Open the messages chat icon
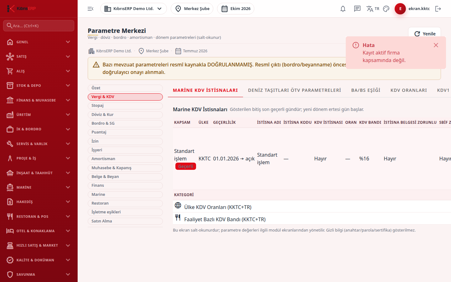Image resolution: width=451 pixels, height=282 pixels. 357,9
